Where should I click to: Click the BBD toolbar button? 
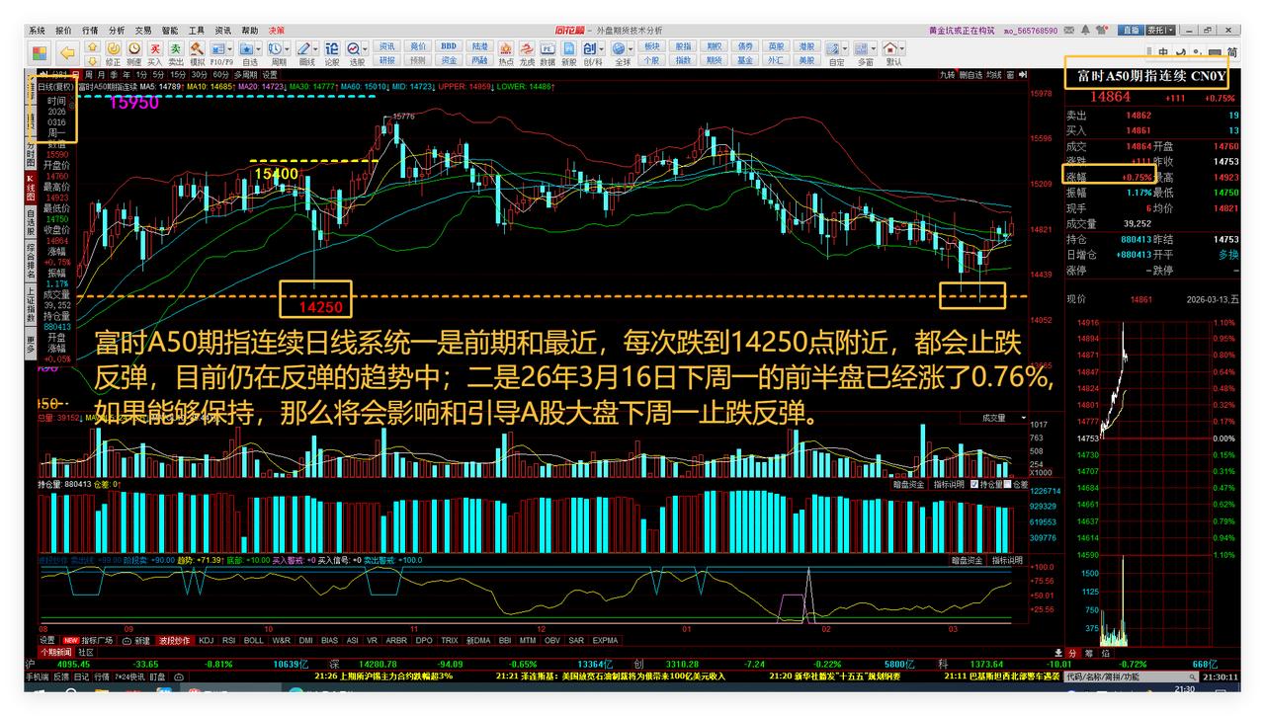coord(449,46)
